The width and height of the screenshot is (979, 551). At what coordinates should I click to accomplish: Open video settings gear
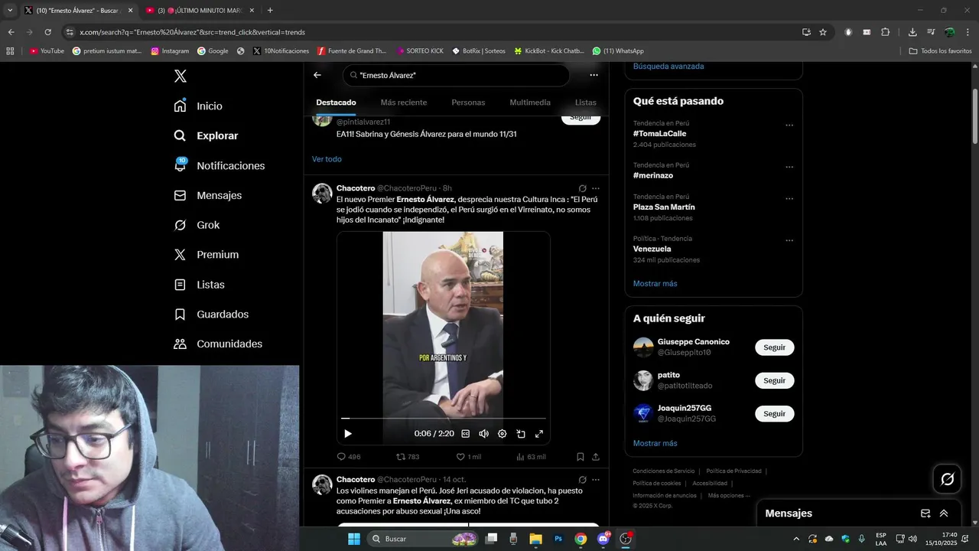pyautogui.click(x=502, y=434)
